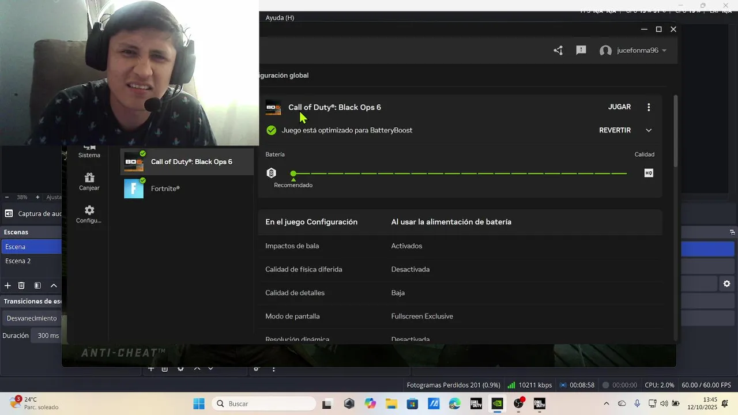Click the green slider handle at Recomendado
Viewport: 738px width, 415px height.
pos(293,173)
